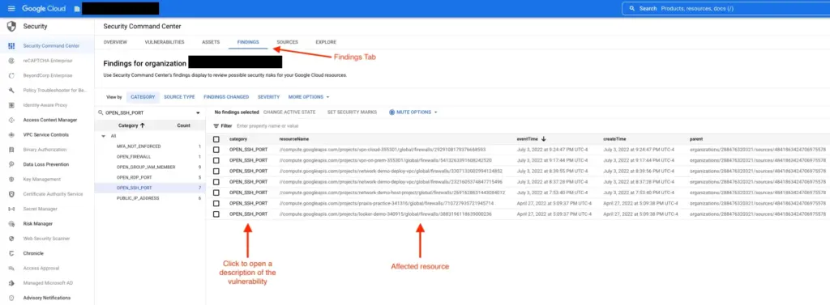830x305 pixels.
Task: Select OPEN_RDP_PORT category row
Action: pyautogui.click(x=150, y=177)
